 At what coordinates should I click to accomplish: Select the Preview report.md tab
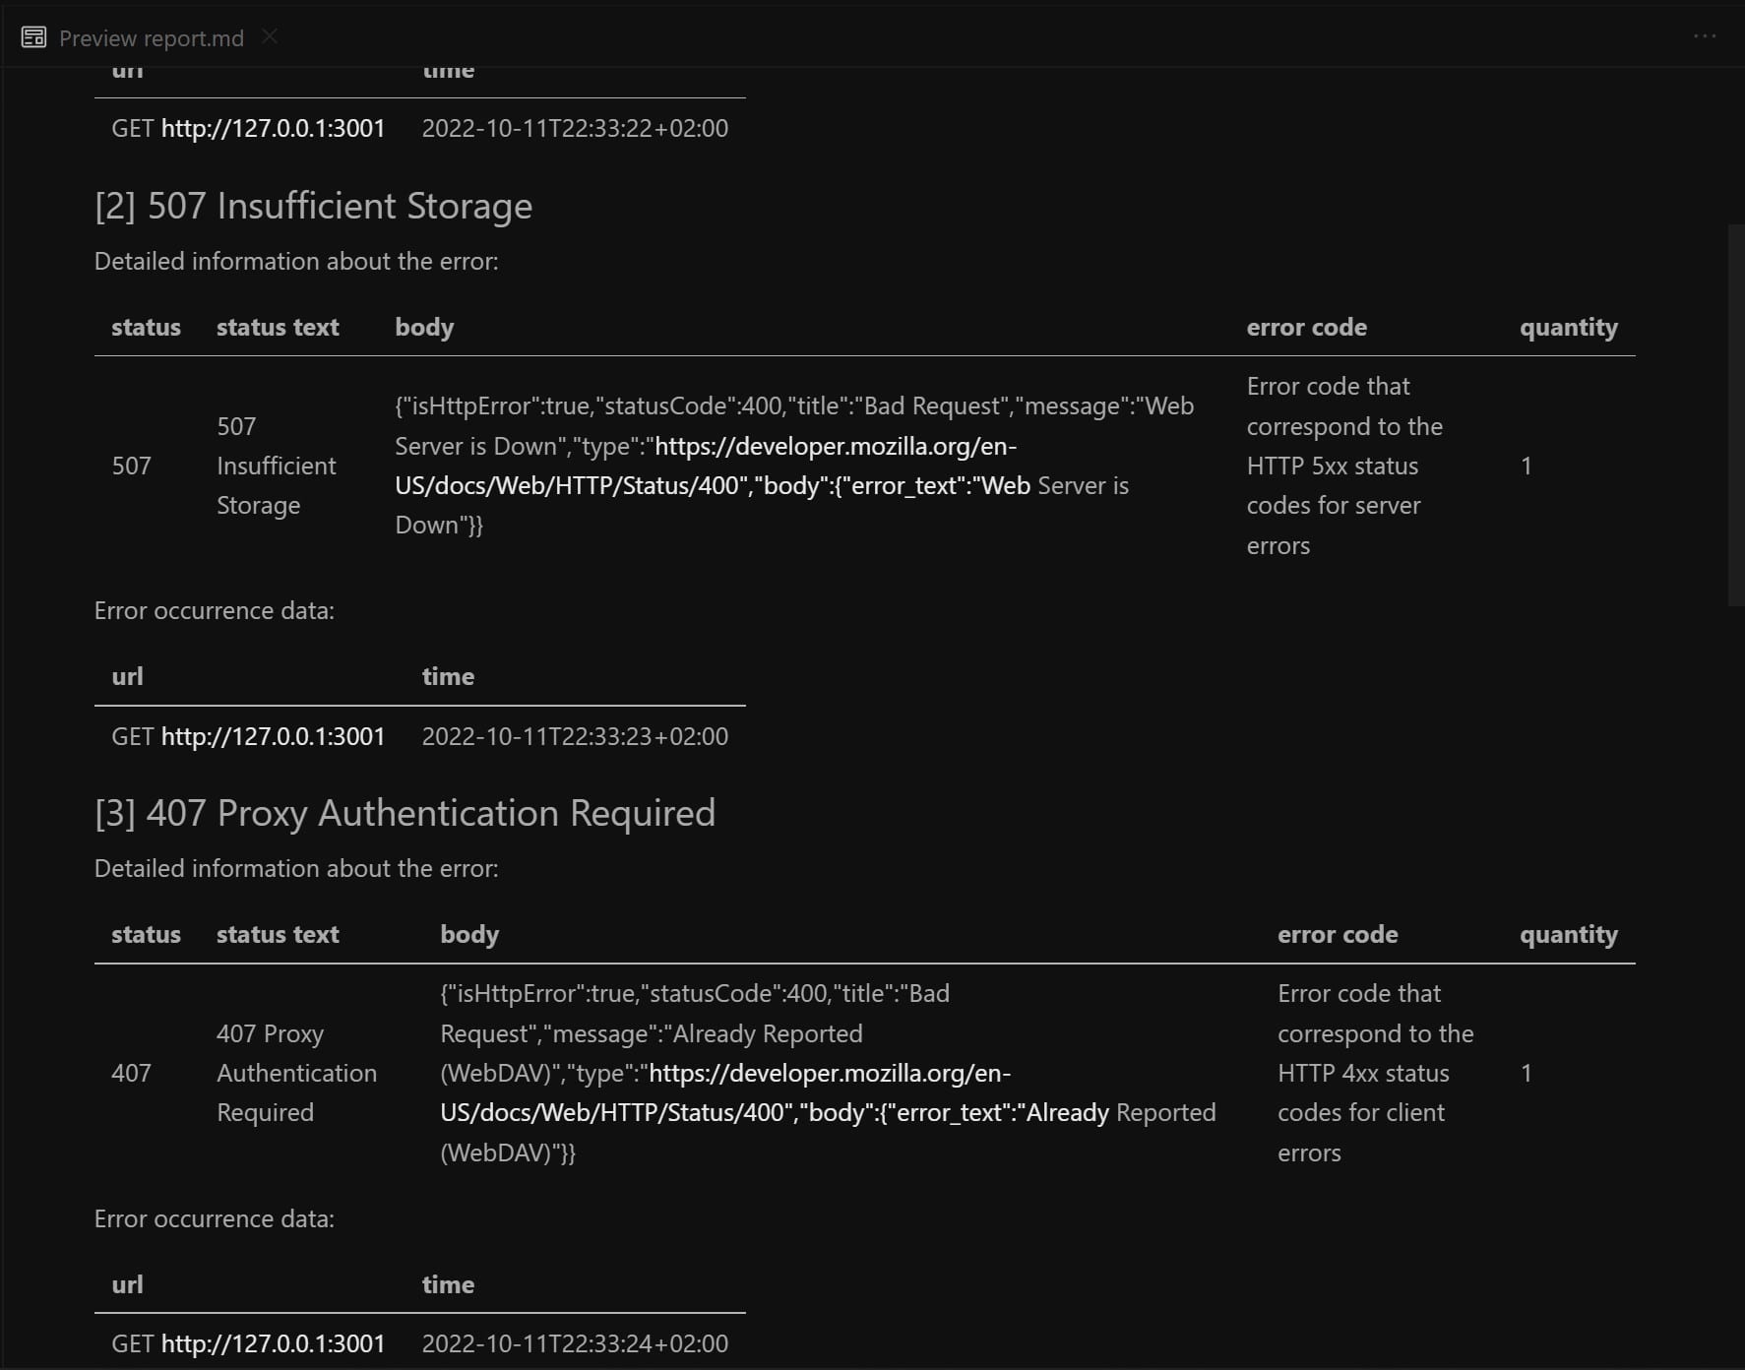[150, 37]
